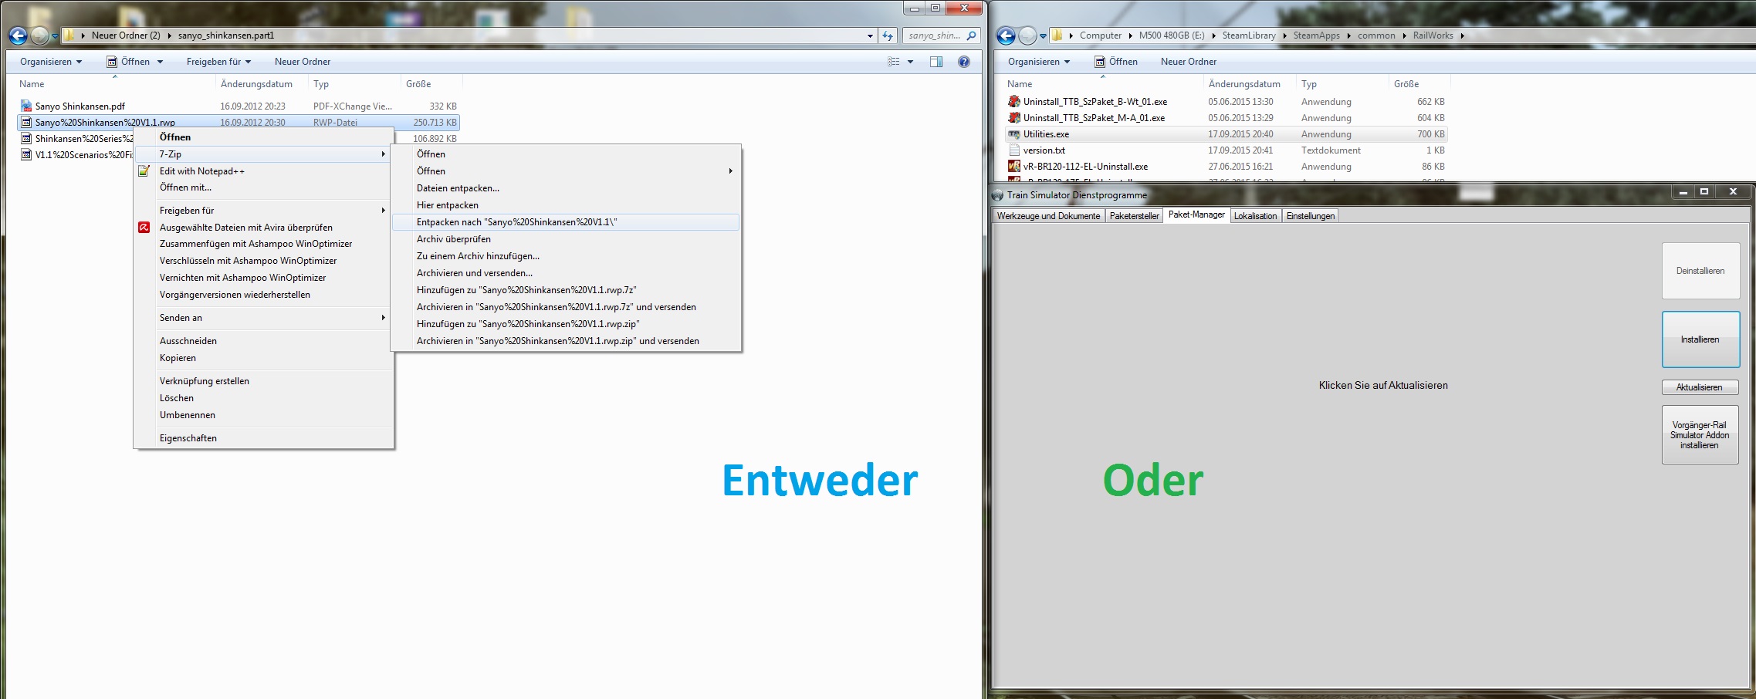Click the vR-BR120-112-EL-Uninstall.exe icon

pyautogui.click(x=1014, y=167)
